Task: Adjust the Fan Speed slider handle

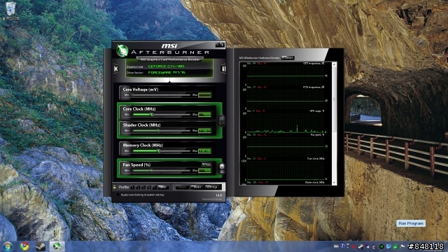Action: coord(152,171)
